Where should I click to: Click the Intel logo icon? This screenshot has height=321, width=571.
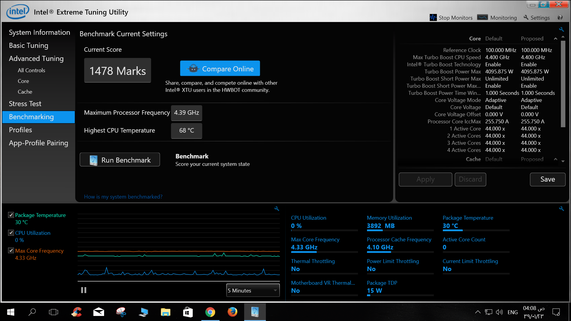click(18, 12)
